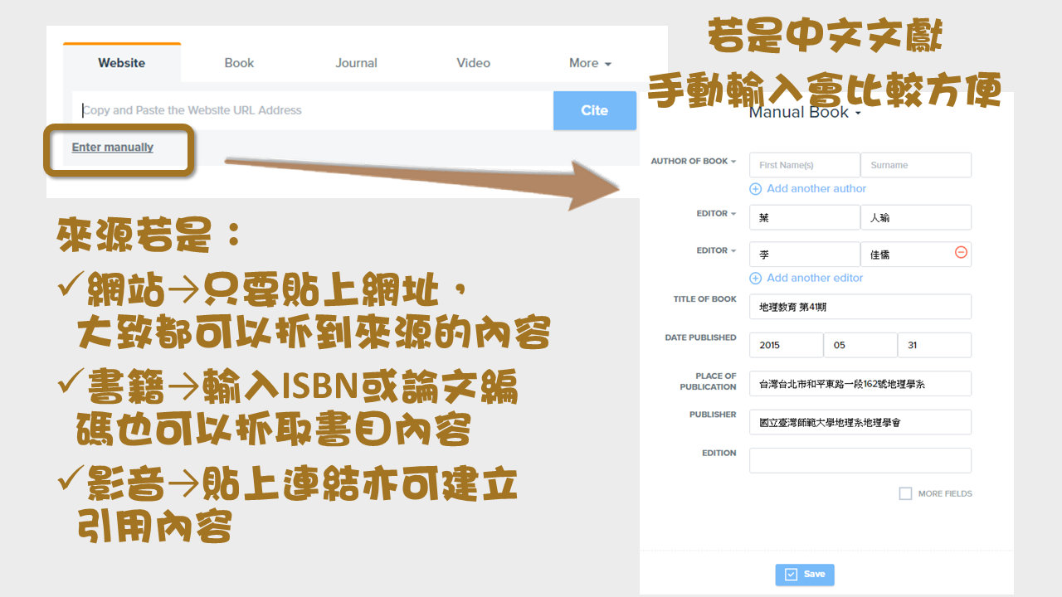Image resolution: width=1062 pixels, height=597 pixels.
Task: Click the year published field 2015
Action: click(x=786, y=345)
